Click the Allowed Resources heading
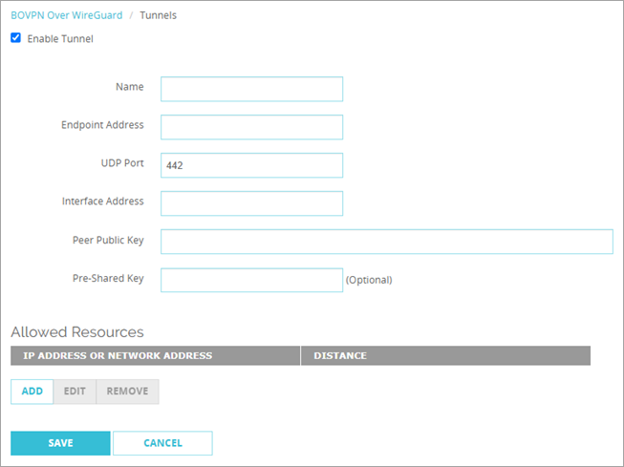 (x=77, y=332)
